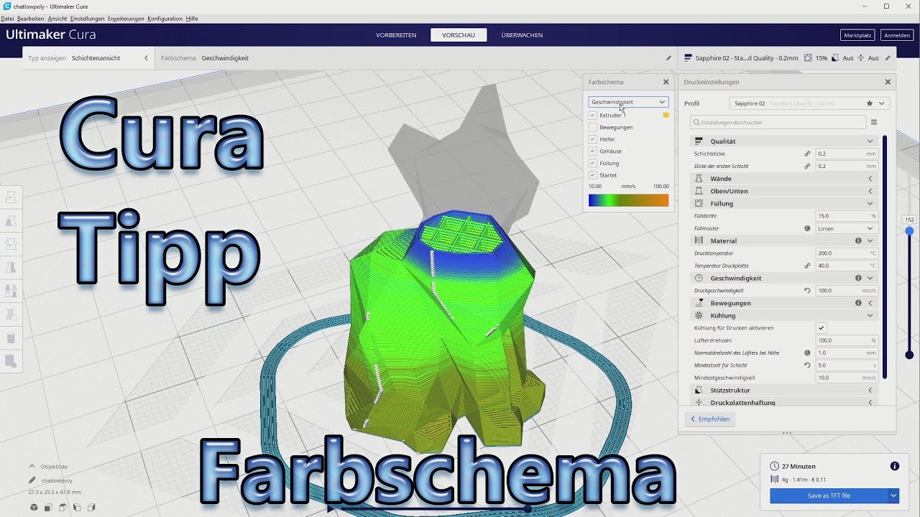This screenshot has width=920, height=517.
Task: Open the Einstellungen menu
Action: (x=87, y=18)
